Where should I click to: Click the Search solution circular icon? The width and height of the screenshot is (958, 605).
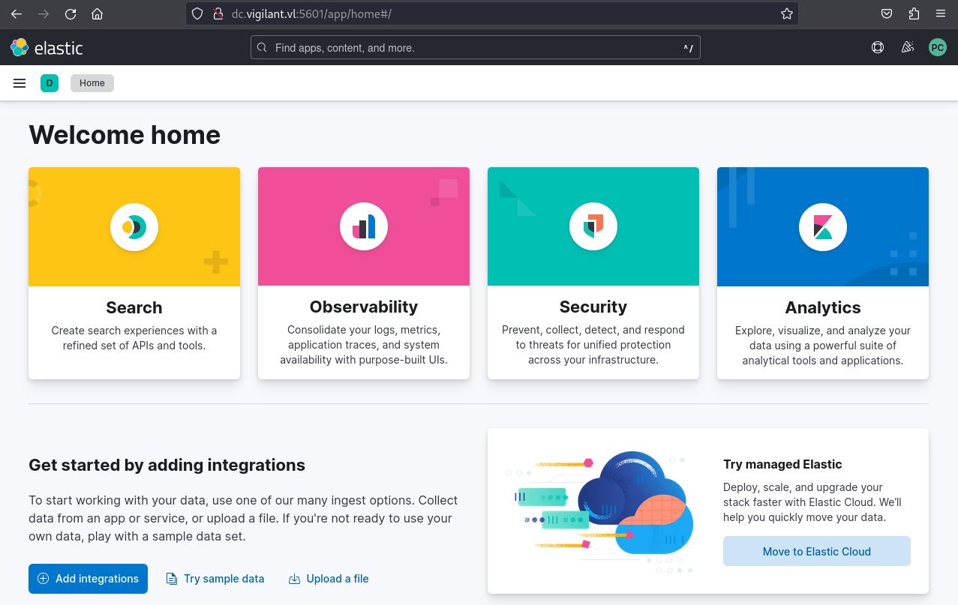(134, 226)
